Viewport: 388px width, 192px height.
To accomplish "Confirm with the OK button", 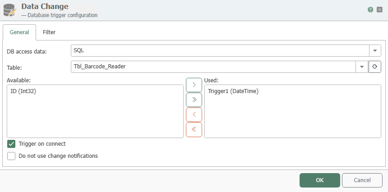I will (320, 180).
